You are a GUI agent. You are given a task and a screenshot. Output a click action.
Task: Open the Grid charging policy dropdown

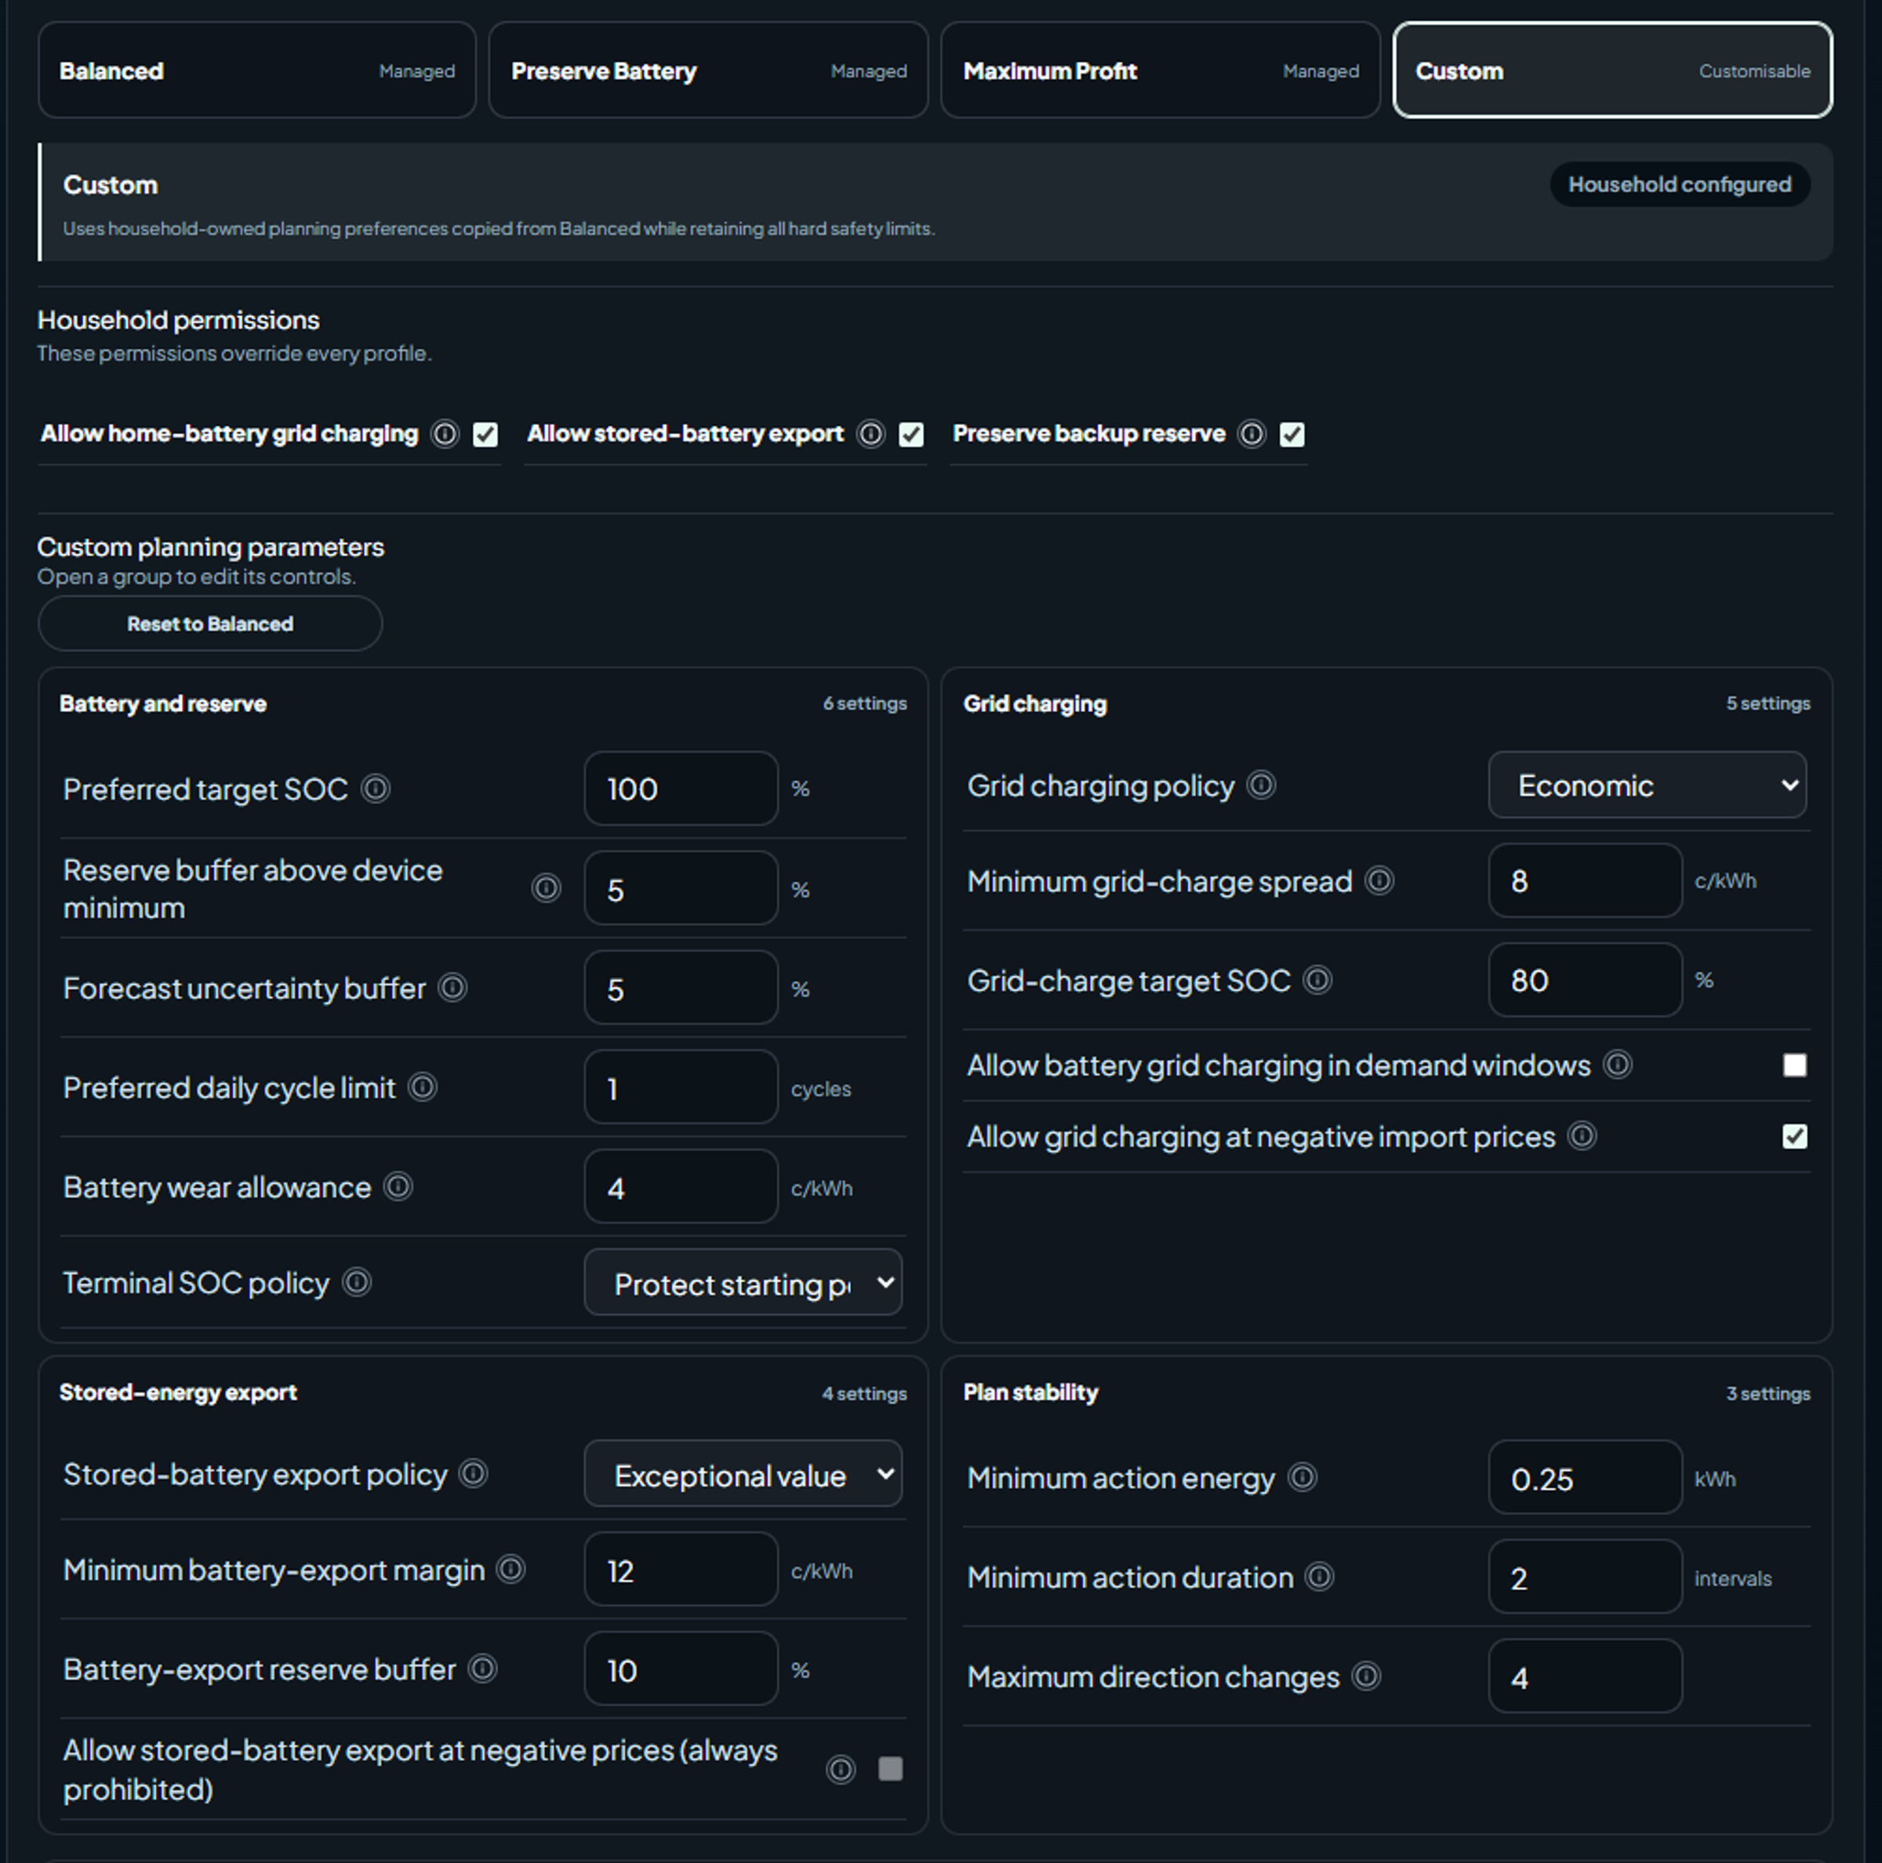(1648, 785)
